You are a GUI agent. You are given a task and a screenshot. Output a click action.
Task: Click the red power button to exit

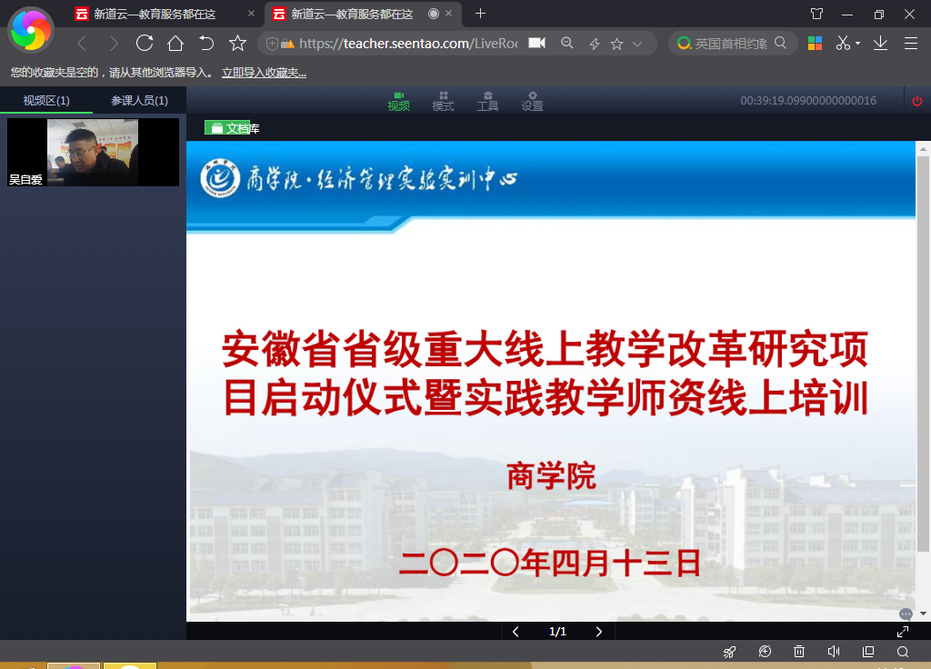click(917, 101)
